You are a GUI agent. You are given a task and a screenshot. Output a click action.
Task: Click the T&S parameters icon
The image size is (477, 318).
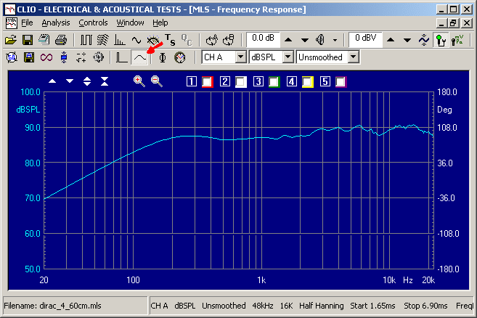point(170,39)
